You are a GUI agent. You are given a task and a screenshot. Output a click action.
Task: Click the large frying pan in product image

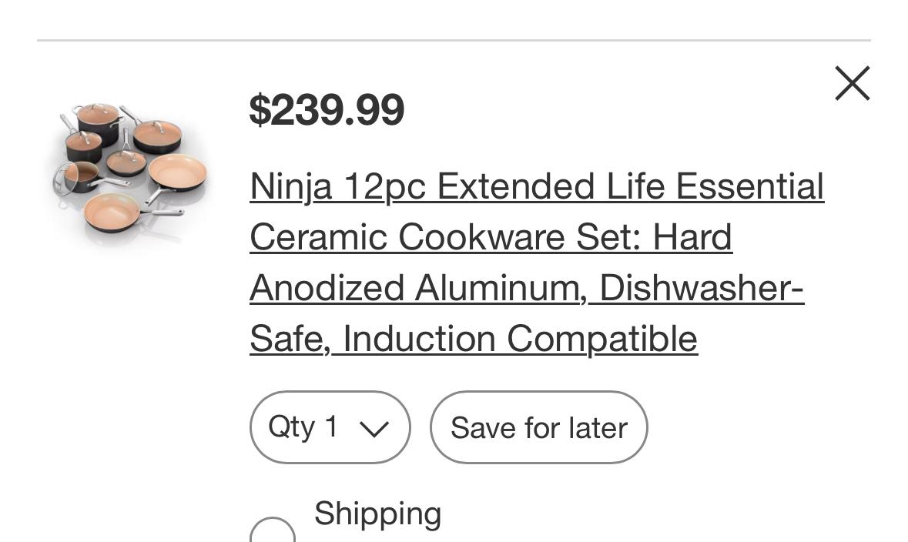(x=178, y=171)
